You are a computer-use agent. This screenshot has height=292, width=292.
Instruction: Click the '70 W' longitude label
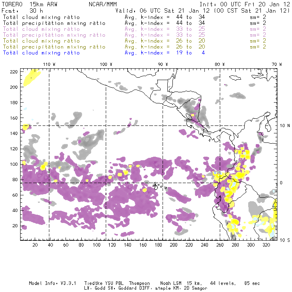[x=277, y=64]
